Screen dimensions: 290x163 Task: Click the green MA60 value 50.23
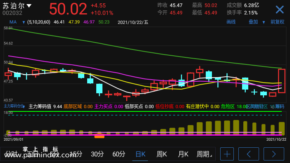pyautogui.click(x=104, y=22)
